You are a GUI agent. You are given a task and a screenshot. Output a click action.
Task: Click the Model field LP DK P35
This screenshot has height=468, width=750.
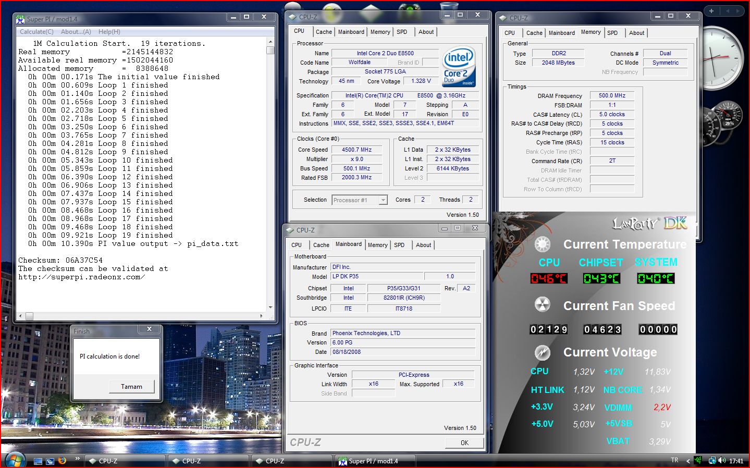coord(377,277)
